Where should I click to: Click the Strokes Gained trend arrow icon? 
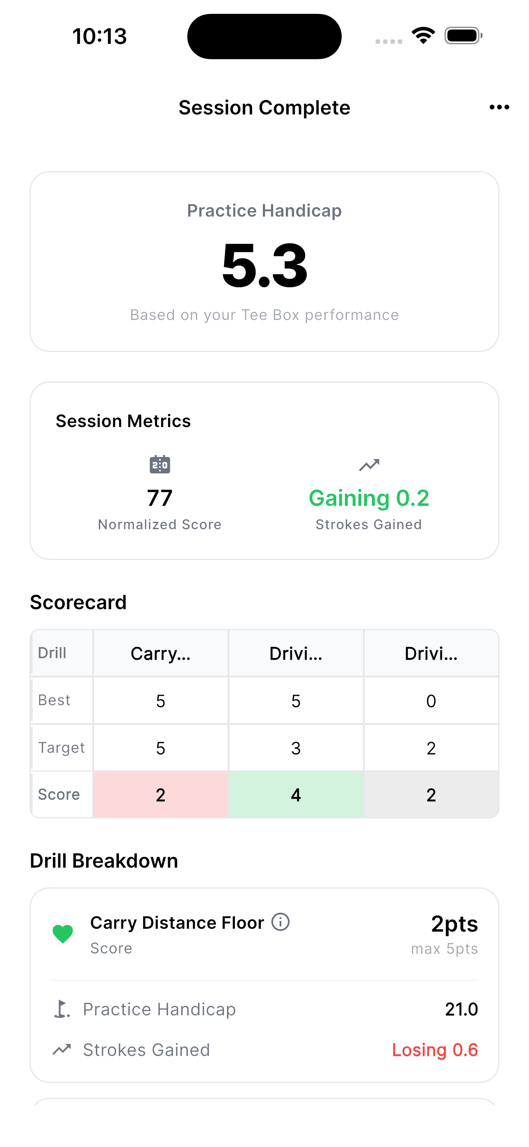point(369,464)
